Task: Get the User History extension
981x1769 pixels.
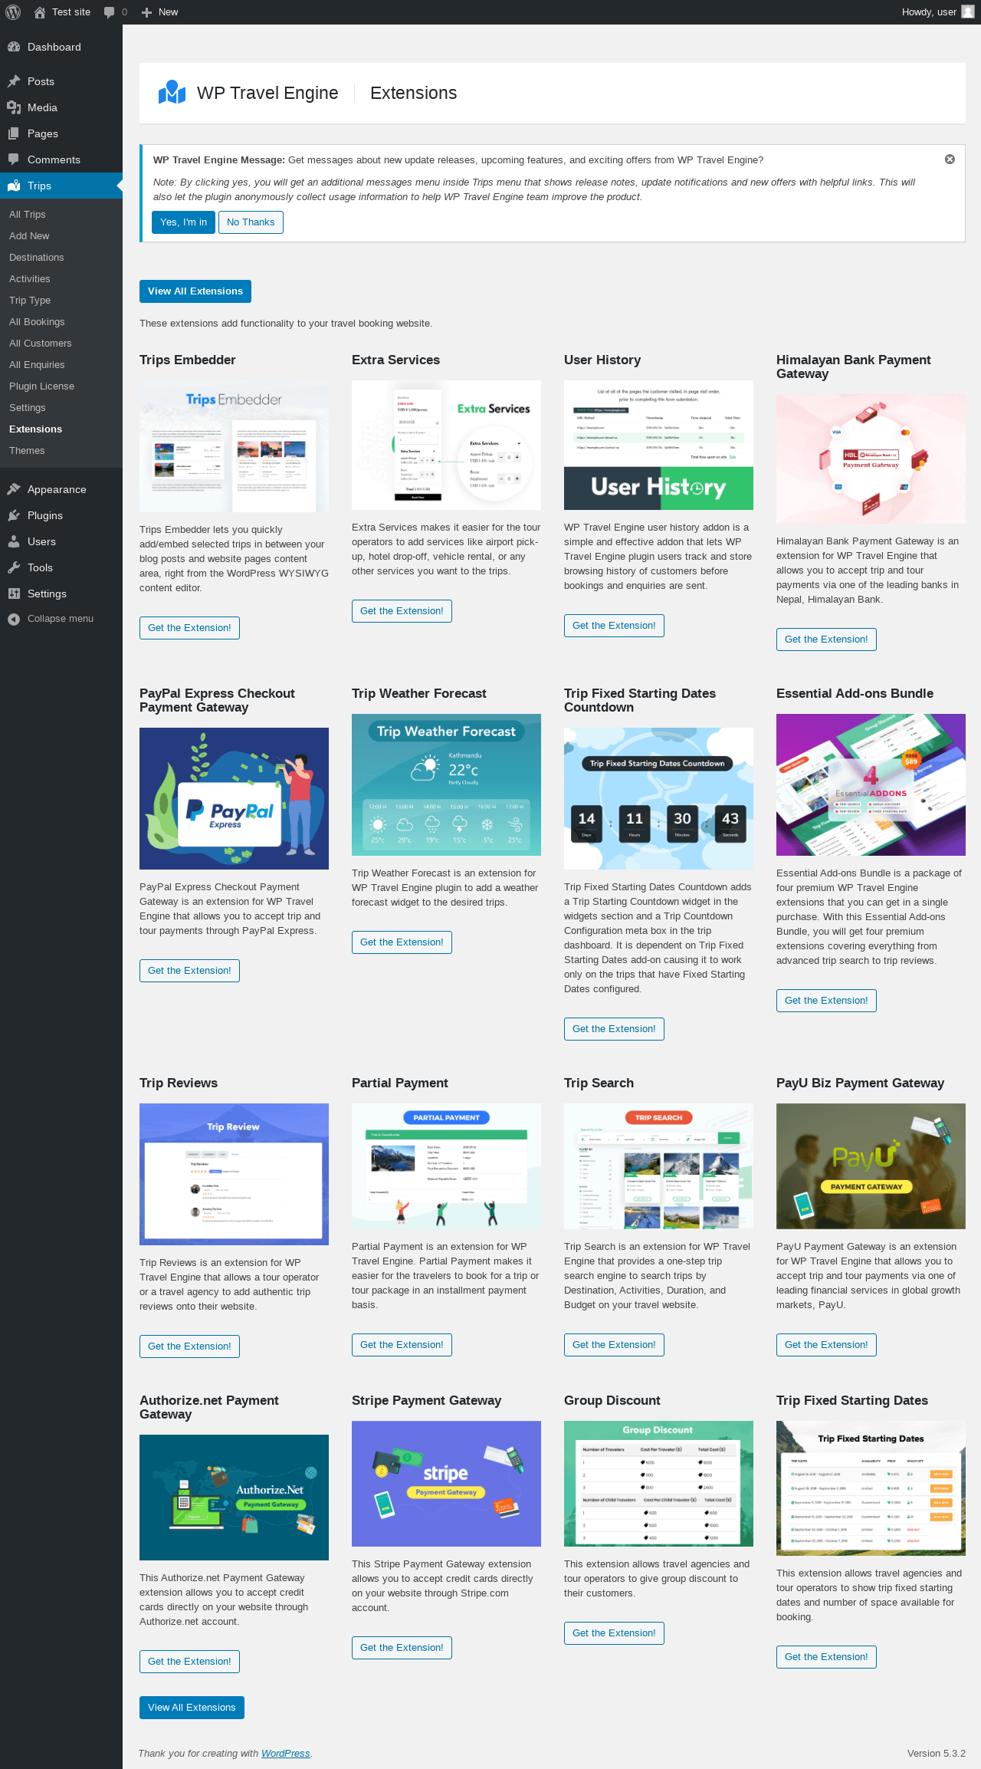Action: click(x=614, y=626)
